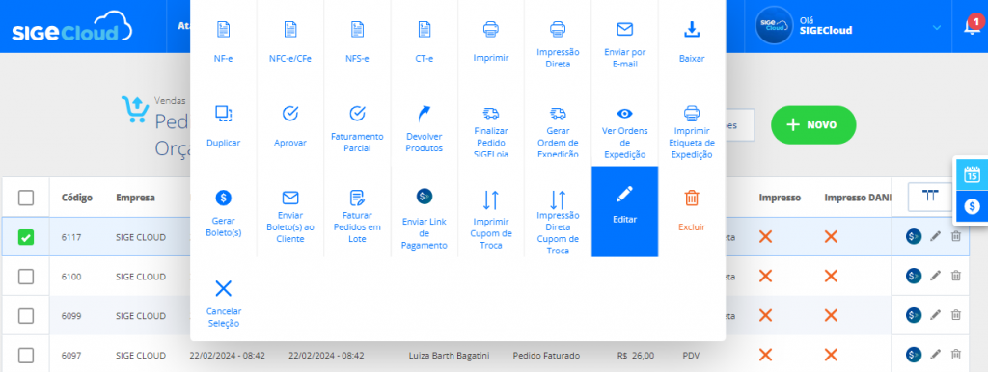The height and width of the screenshot is (372, 988).
Task: Check the checkbox for order 6100
Action: 26,277
